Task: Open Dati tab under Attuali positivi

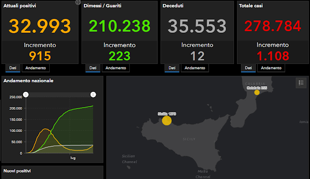Action: [13, 68]
